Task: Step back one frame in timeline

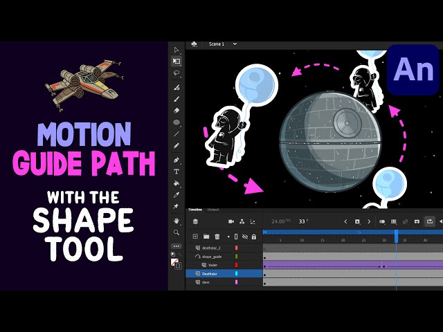Action: click(345, 221)
